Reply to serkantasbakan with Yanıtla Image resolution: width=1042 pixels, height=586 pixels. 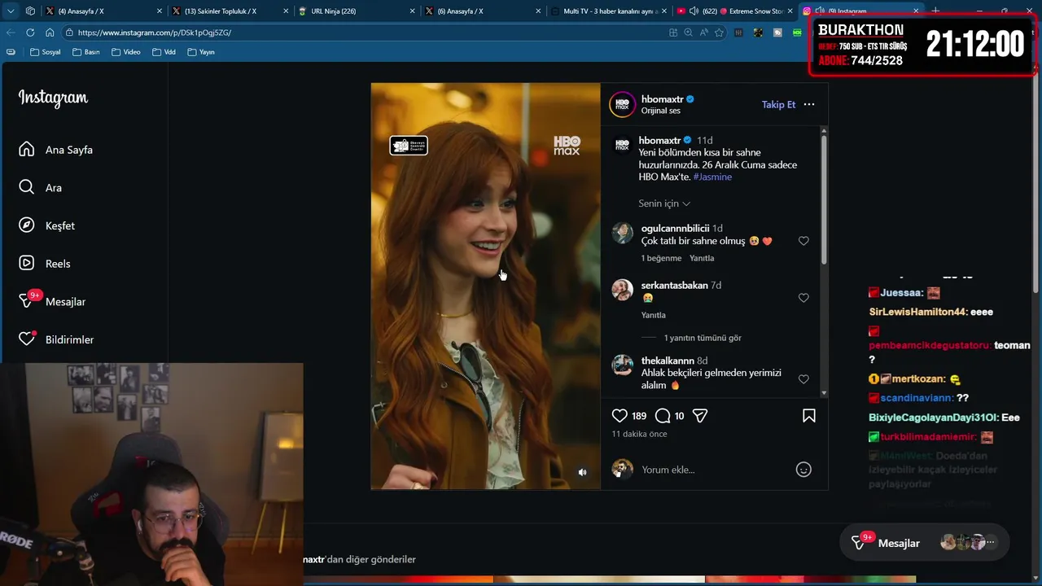point(653,315)
